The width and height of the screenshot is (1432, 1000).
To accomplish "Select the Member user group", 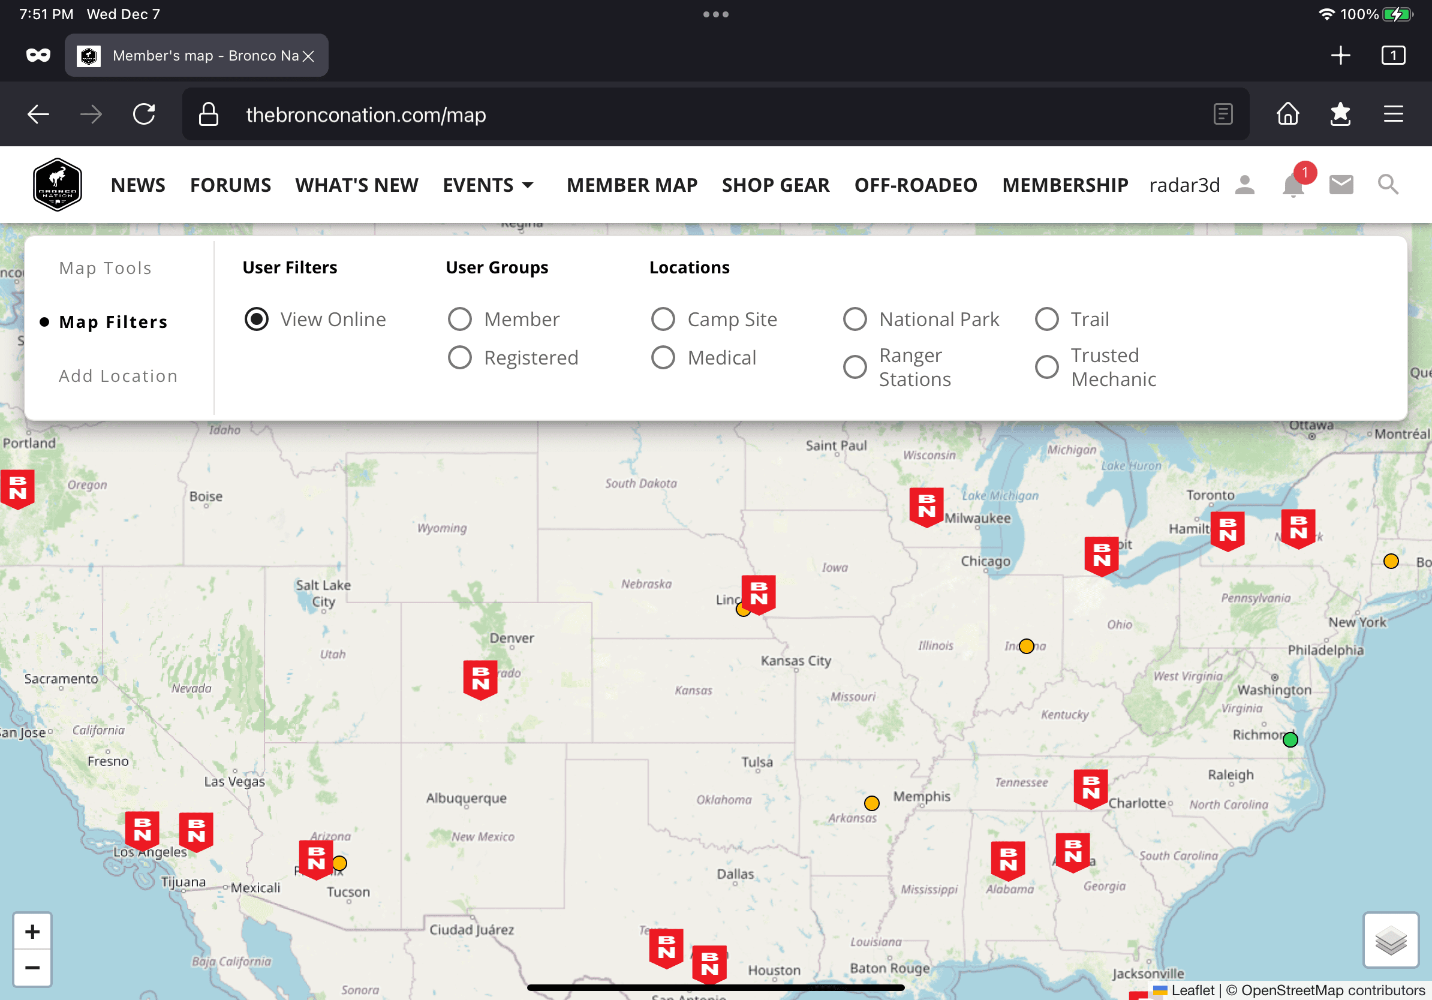I will coord(460,319).
